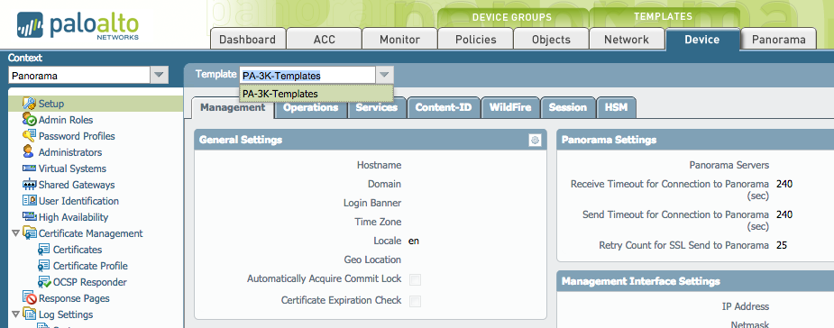Switch to the WildFire sub-tab

pyautogui.click(x=510, y=107)
